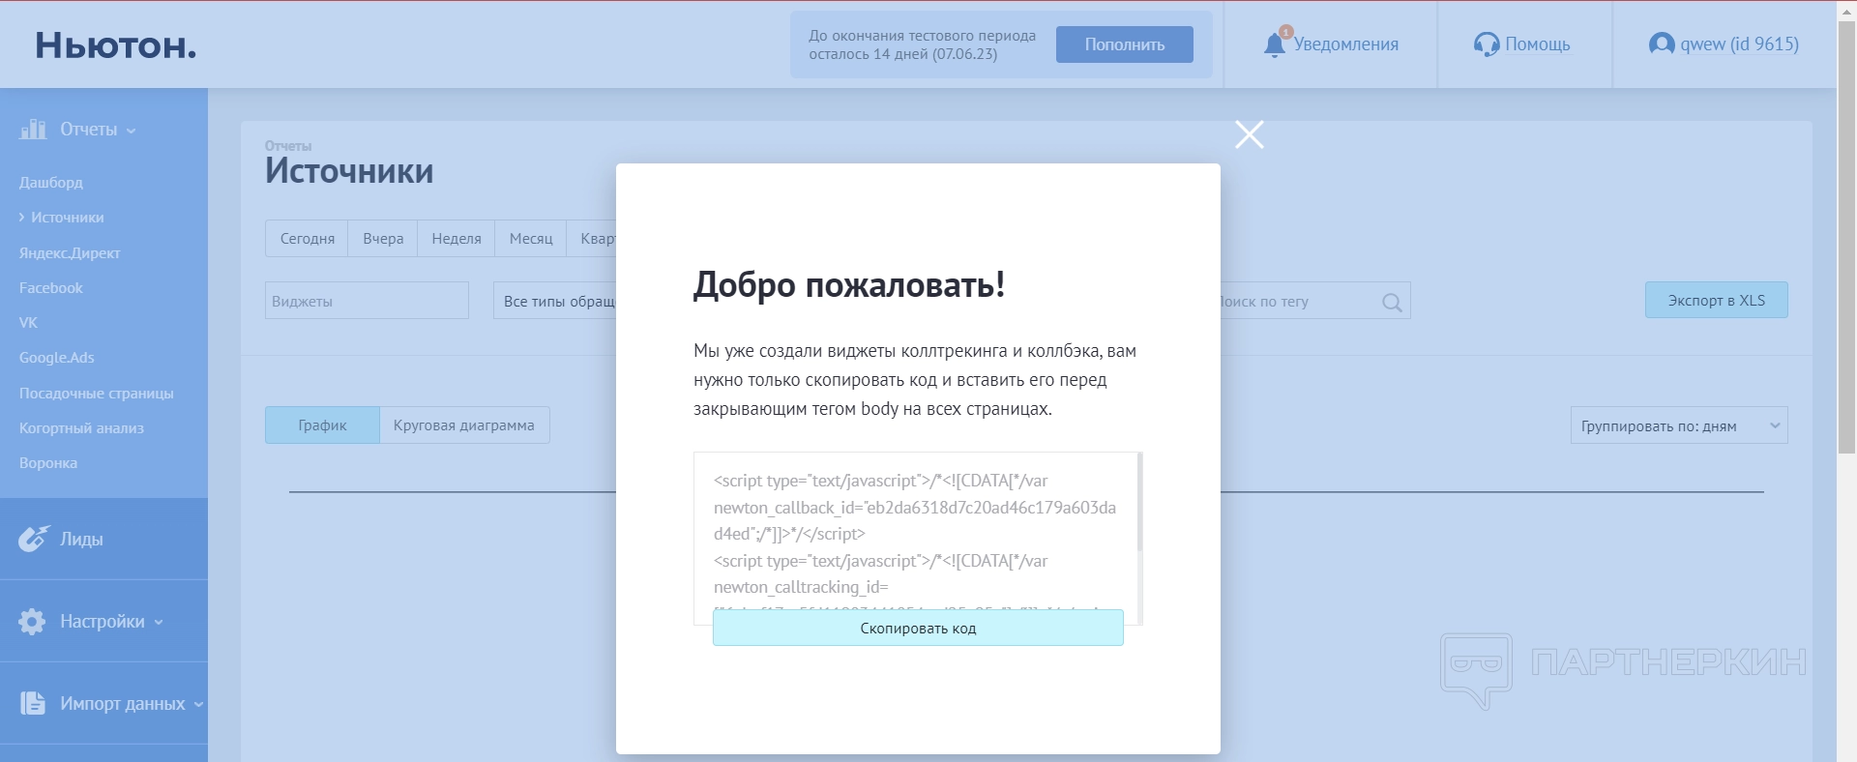Open Дашборд in the sidebar
Viewport: 1857px width, 762px height.
[51, 182]
